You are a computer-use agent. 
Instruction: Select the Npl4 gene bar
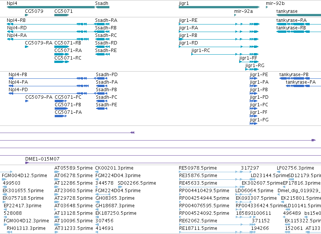[51, 8]
